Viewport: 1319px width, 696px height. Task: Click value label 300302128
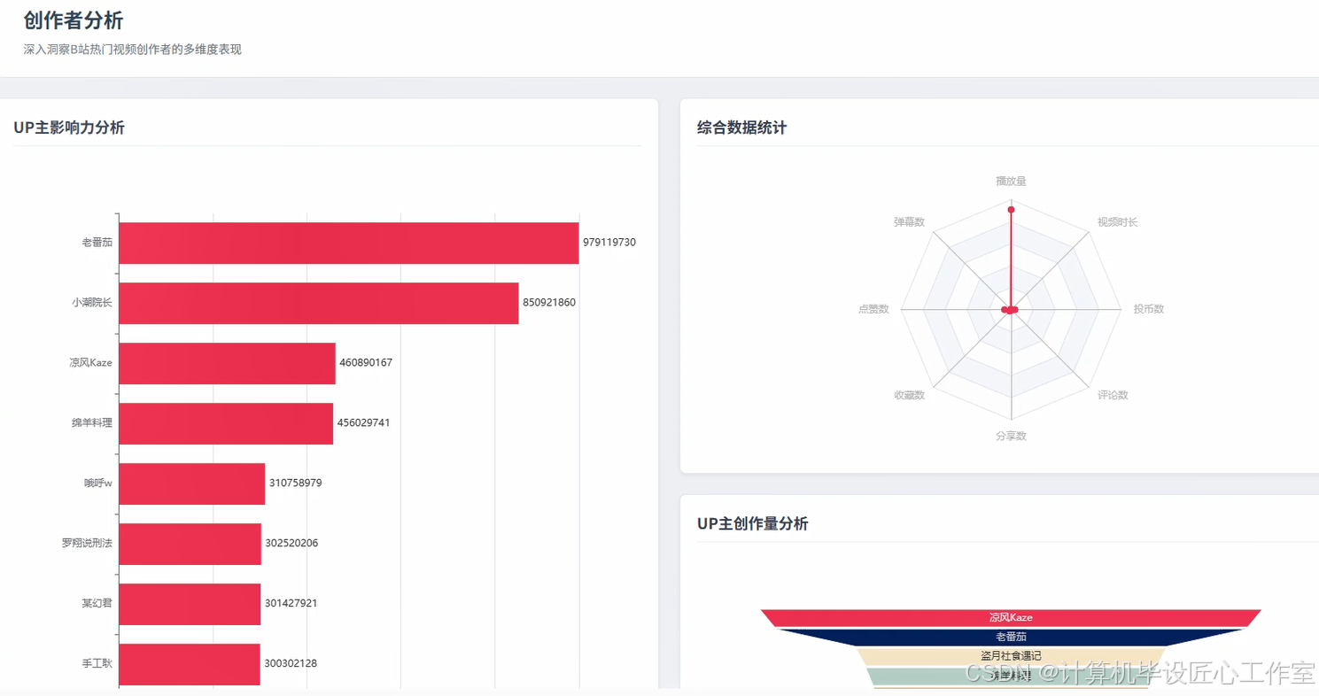291,664
